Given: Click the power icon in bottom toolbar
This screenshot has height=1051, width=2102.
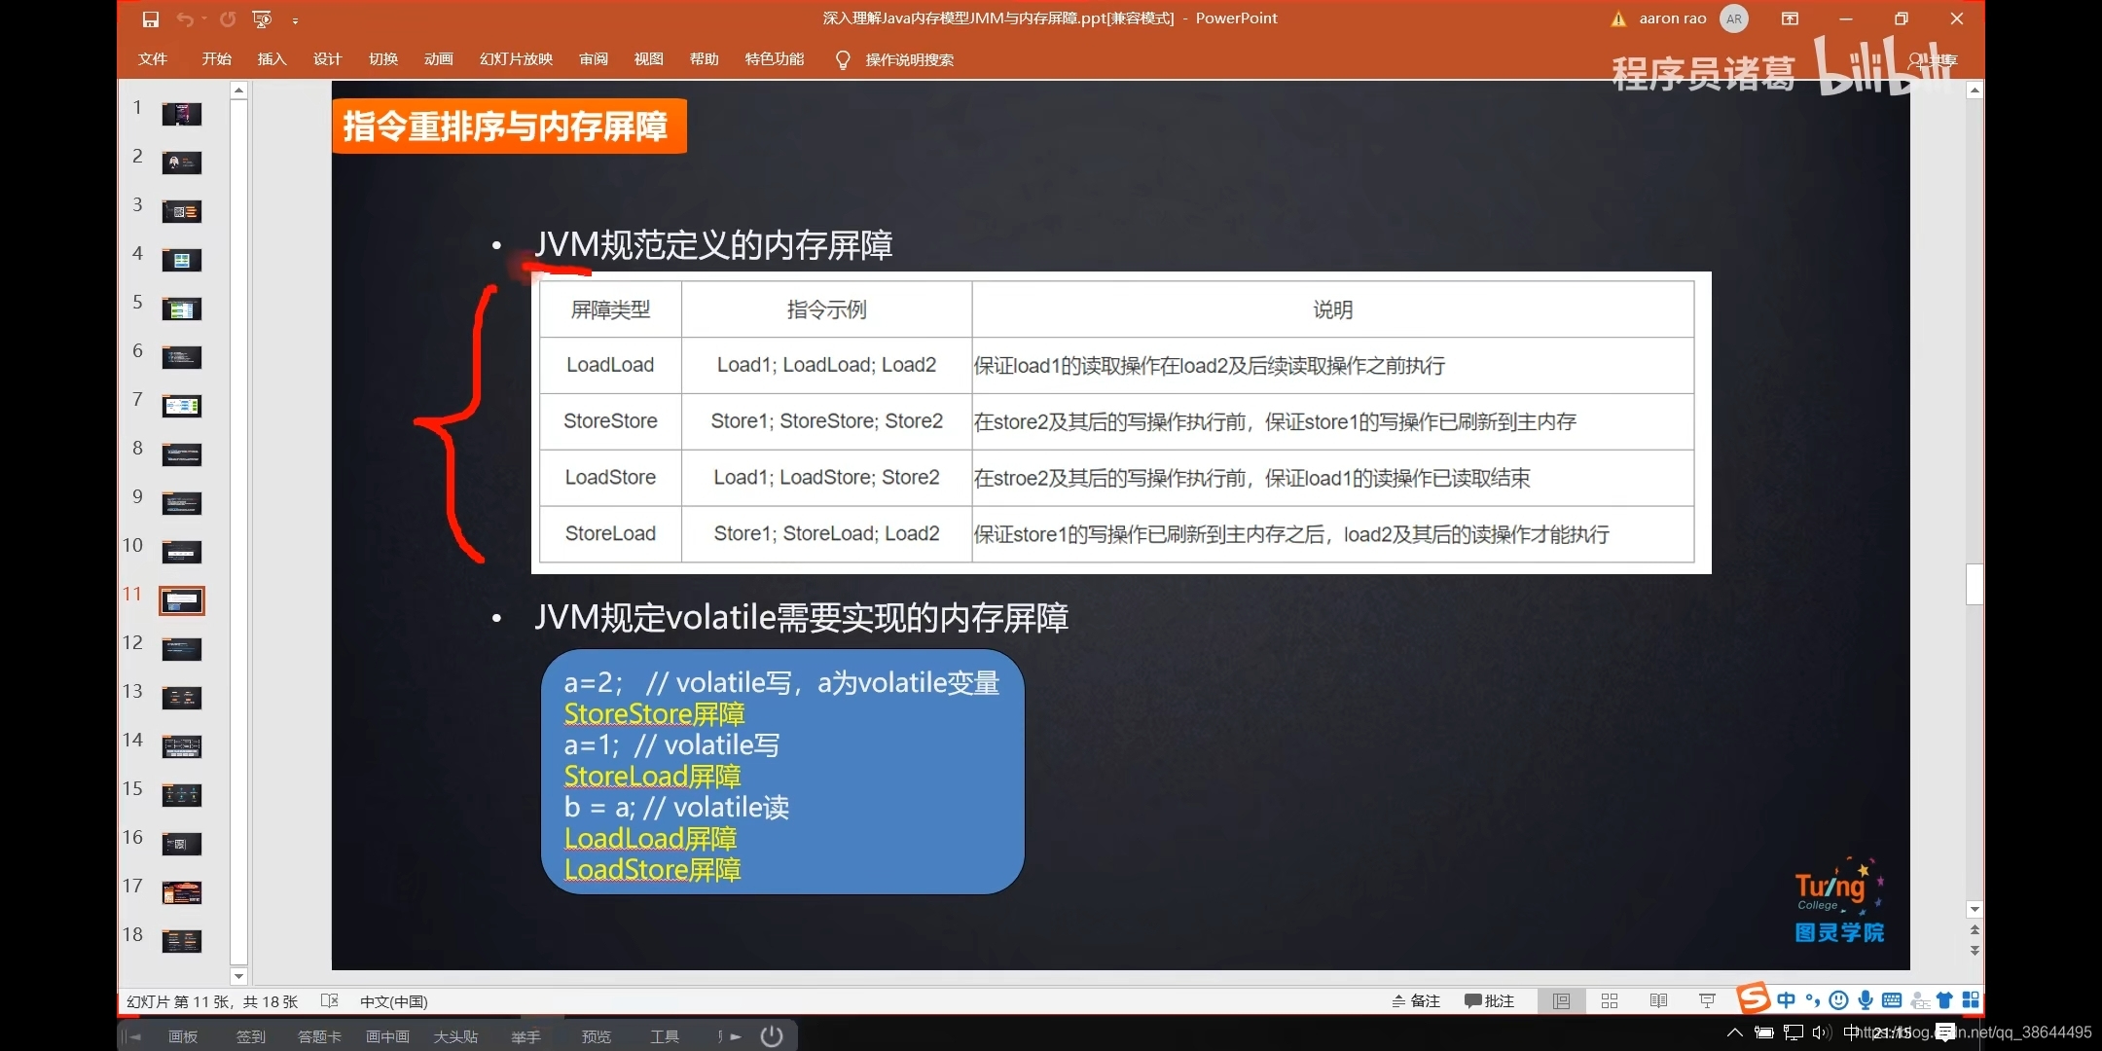Looking at the screenshot, I should click(772, 1035).
